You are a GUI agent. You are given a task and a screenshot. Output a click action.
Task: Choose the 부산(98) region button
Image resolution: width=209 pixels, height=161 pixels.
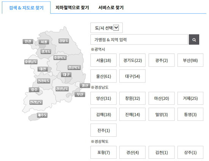click(190, 60)
